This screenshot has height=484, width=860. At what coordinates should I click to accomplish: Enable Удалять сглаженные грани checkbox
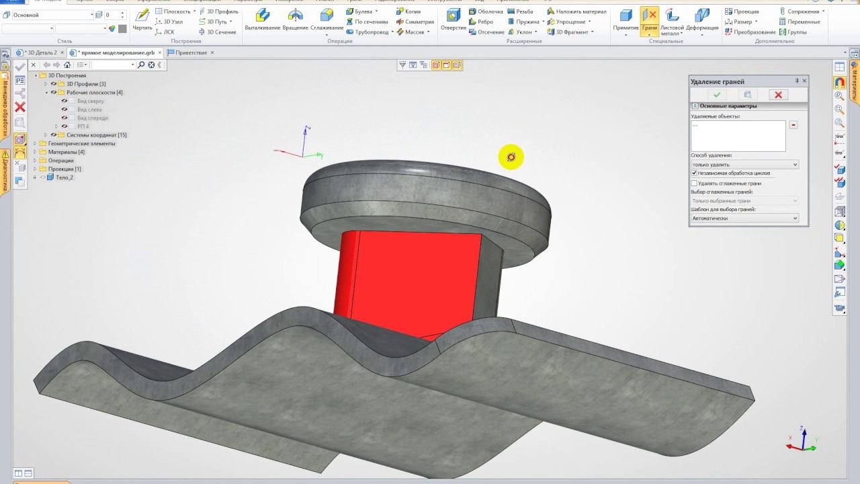[x=694, y=183]
